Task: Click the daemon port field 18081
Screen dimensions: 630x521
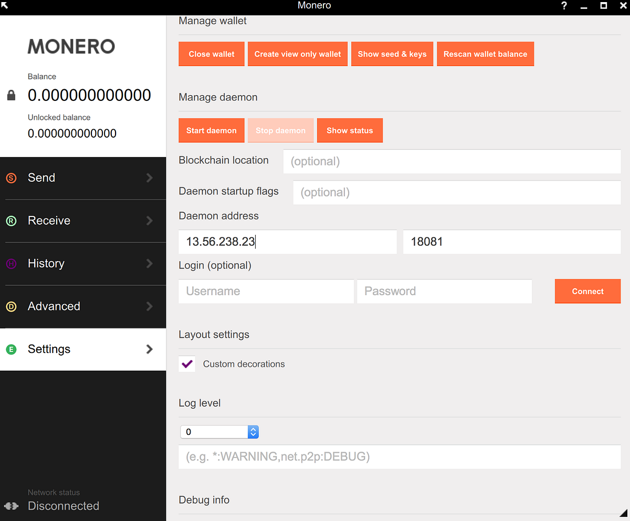Action: [x=512, y=242]
